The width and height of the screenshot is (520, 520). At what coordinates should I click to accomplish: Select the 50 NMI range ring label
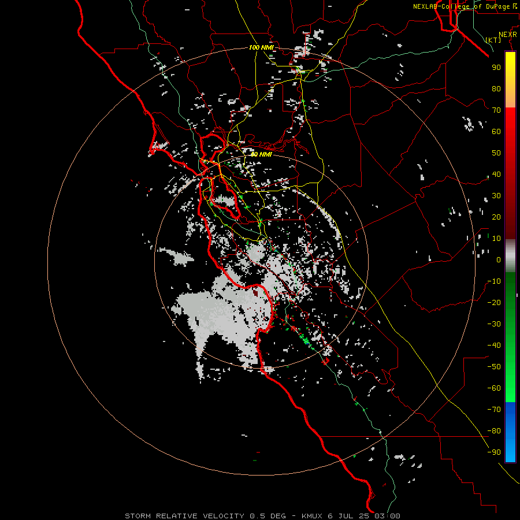pyautogui.click(x=261, y=154)
